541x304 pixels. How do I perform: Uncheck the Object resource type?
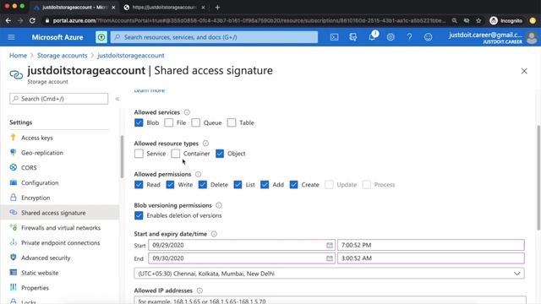220,154
